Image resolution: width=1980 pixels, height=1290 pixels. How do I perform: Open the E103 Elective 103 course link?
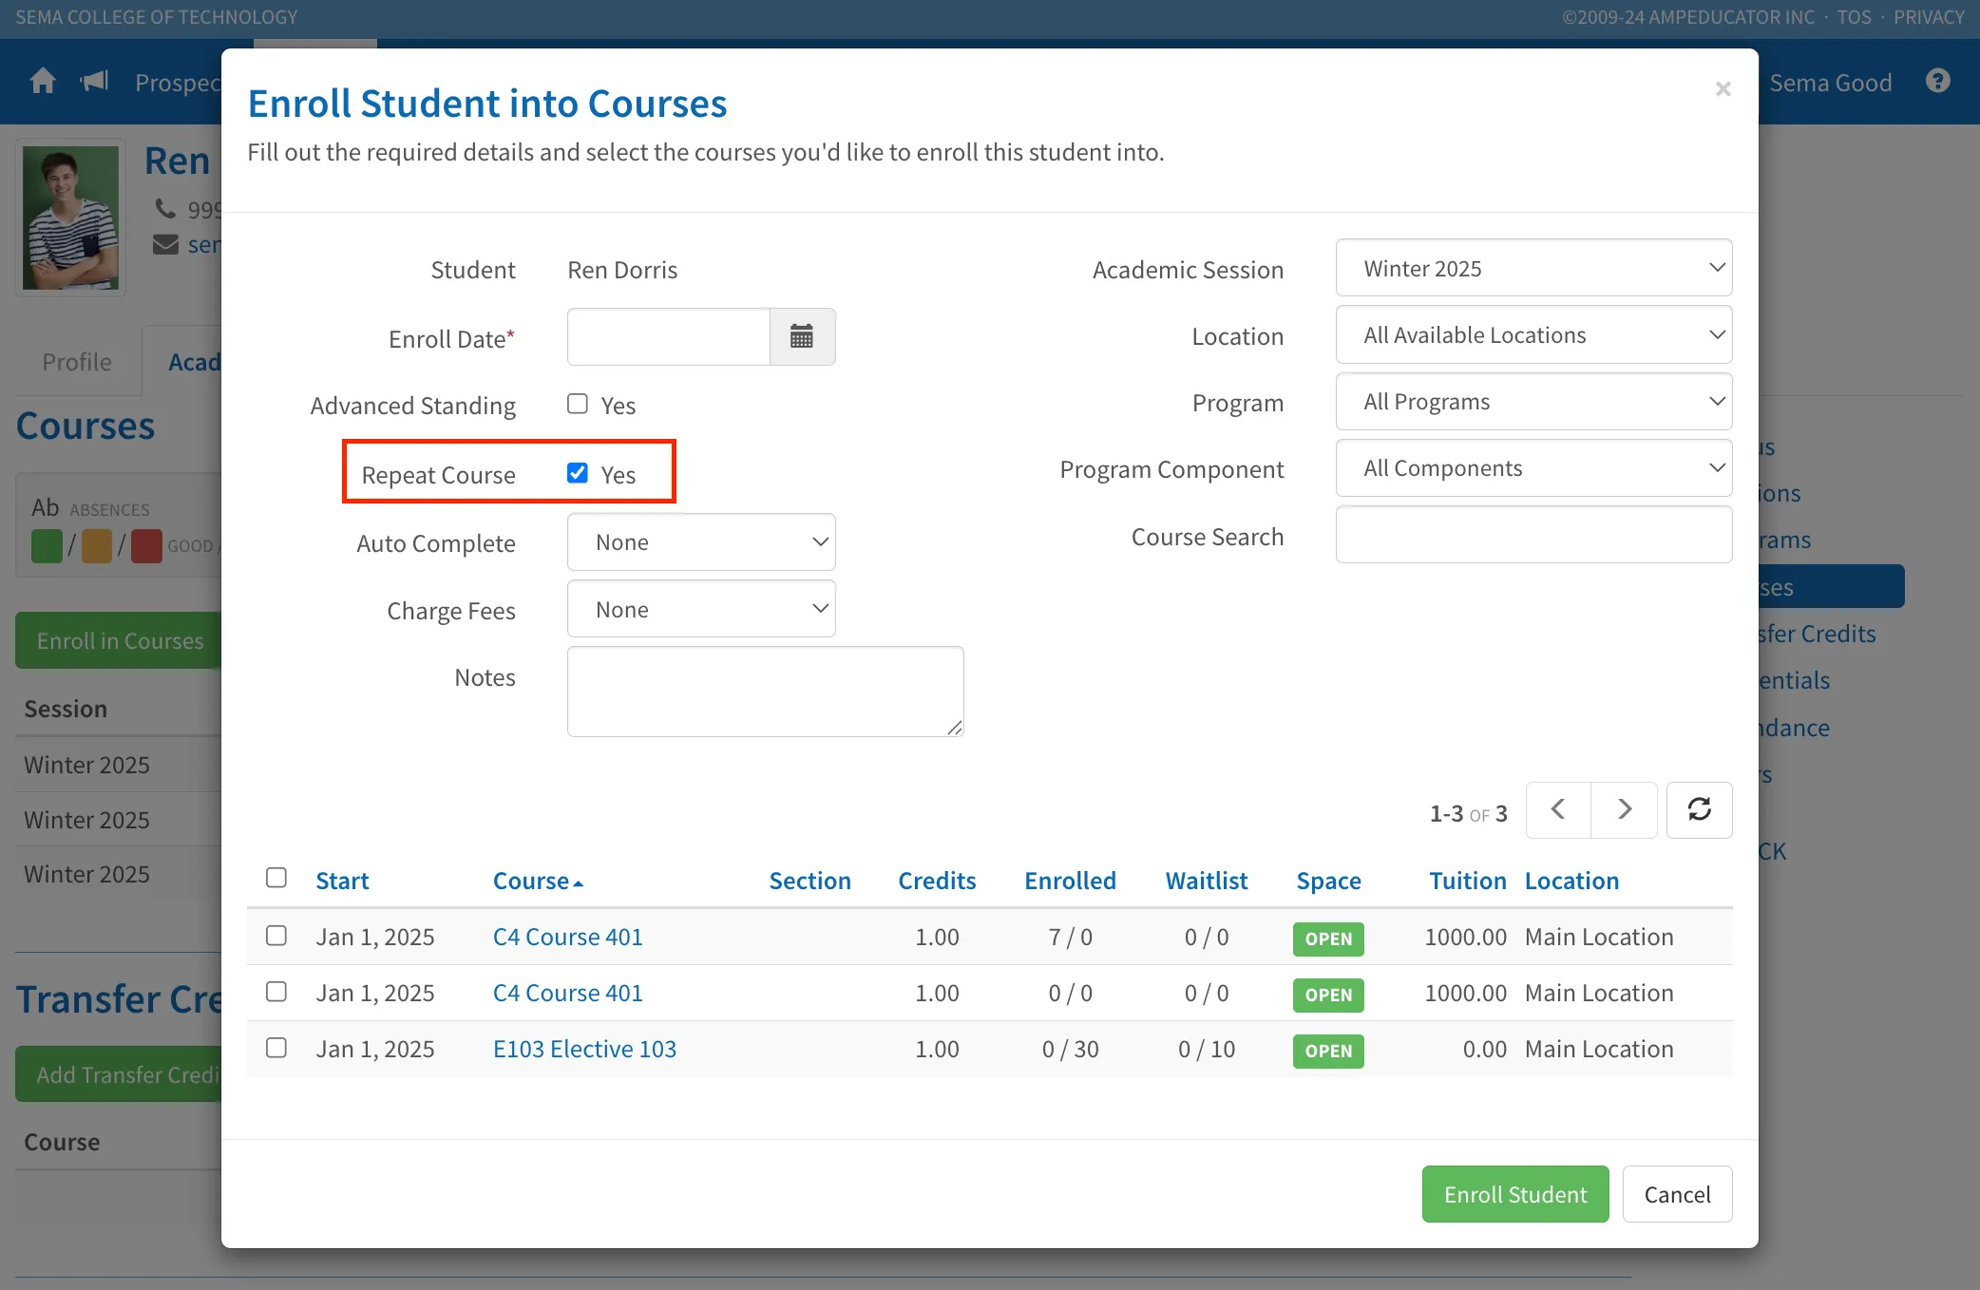point(584,1049)
